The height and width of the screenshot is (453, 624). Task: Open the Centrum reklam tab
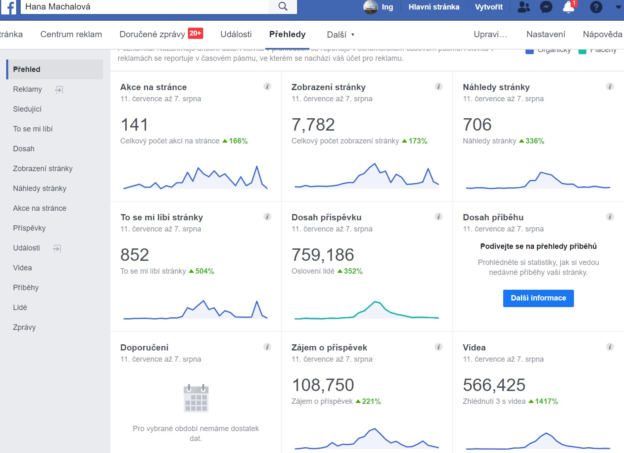(x=71, y=34)
